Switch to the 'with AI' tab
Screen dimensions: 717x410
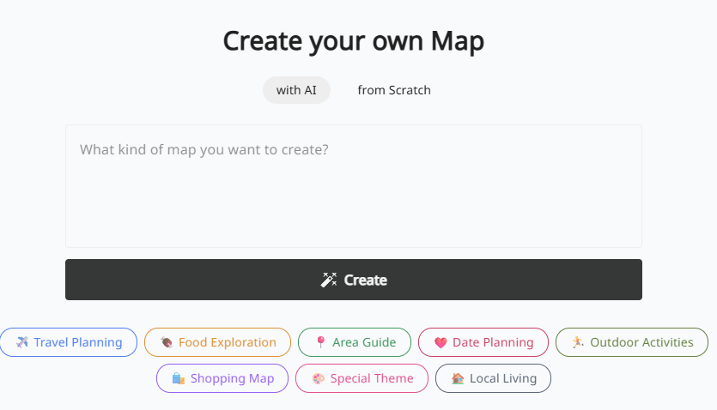[x=296, y=90]
